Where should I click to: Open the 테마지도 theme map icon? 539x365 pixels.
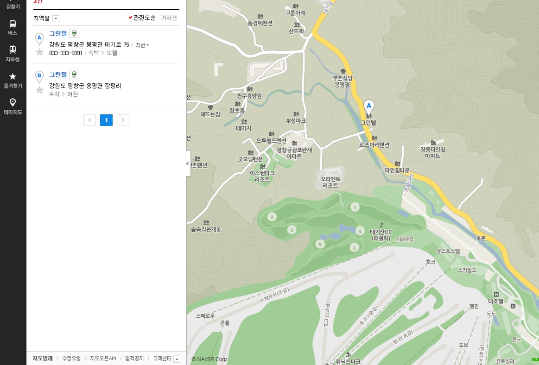[x=13, y=106]
